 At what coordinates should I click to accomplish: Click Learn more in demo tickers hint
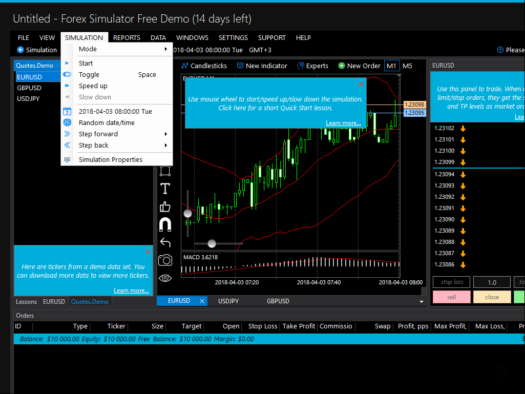click(x=131, y=291)
